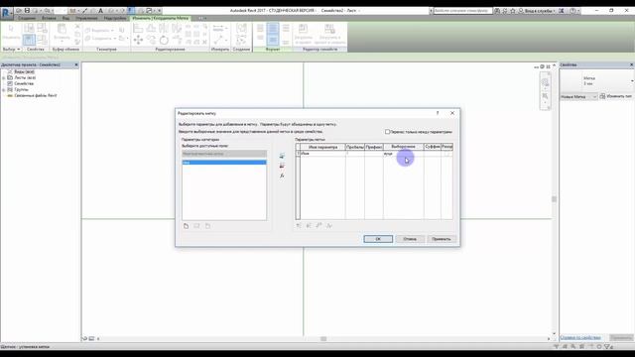Open the Выбор panel dropdown
The width and height of the screenshot is (635, 357).
point(11,49)
